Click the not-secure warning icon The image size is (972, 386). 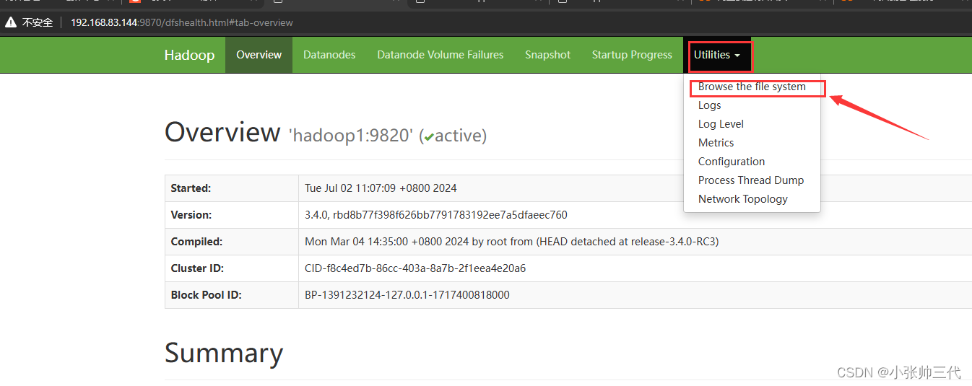pyautogui.click(x=11, y=22)
